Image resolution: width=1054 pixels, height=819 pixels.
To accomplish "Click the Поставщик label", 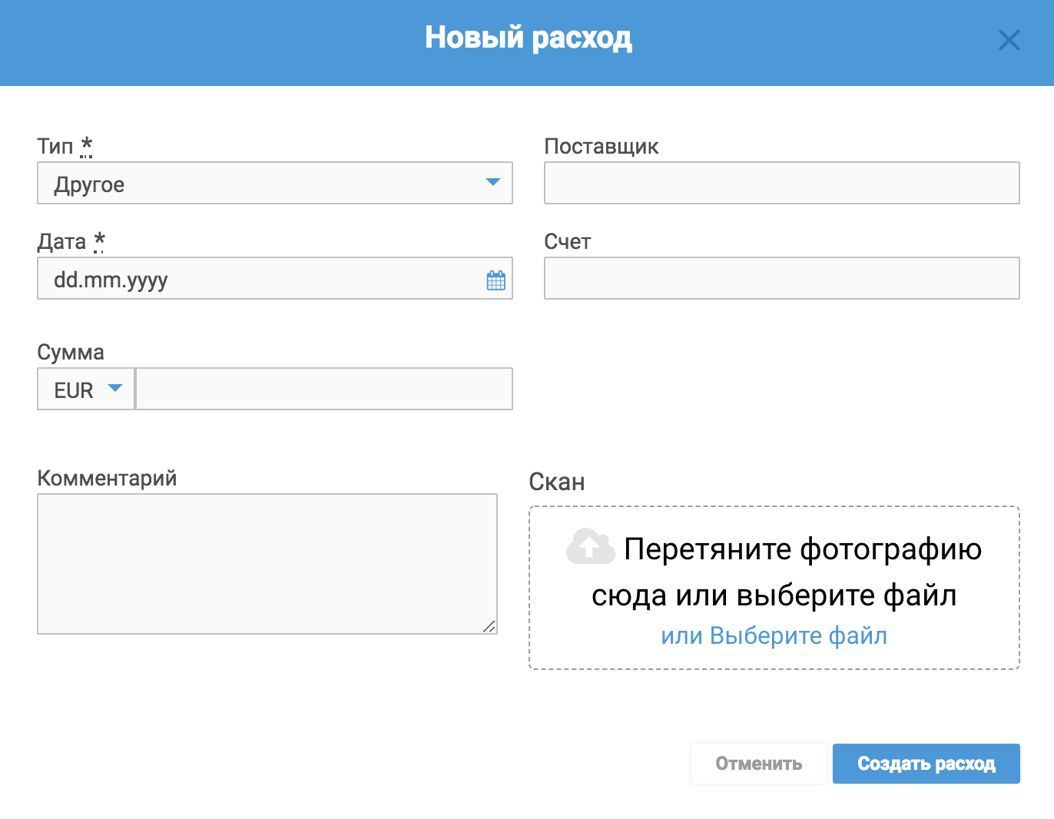I will [x=602, y=146].
